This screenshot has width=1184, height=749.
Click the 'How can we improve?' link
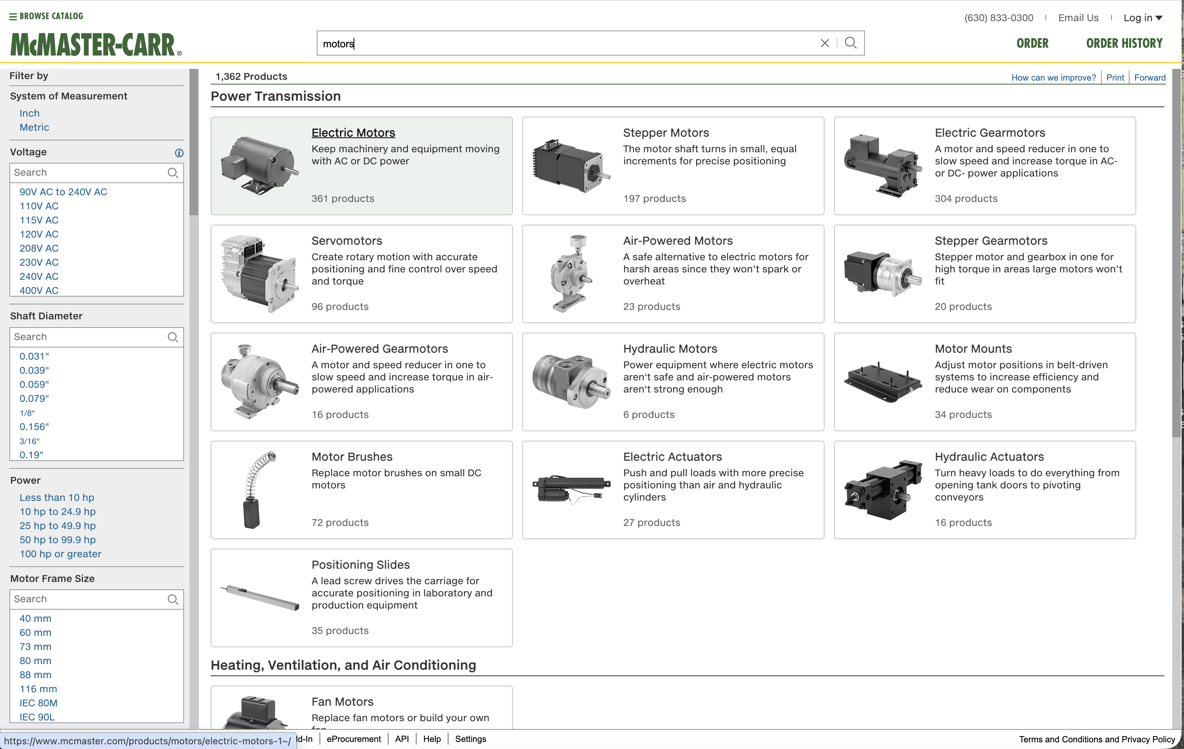(x=1053, y=77)
